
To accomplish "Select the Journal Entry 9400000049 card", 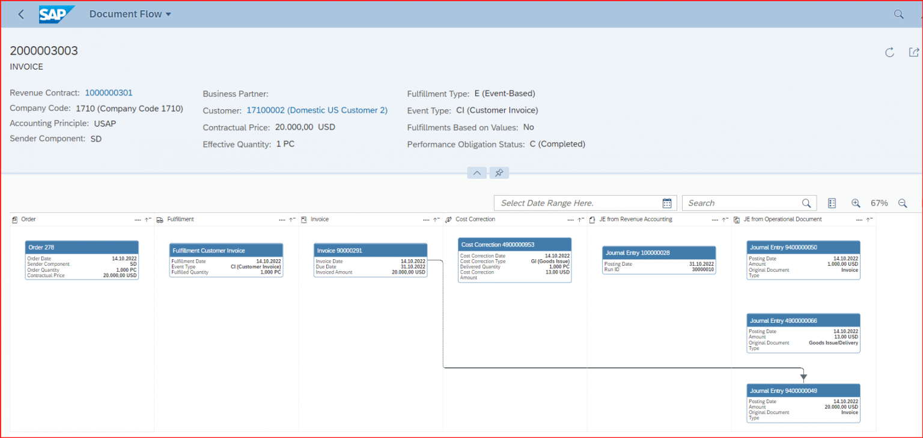I will coord(803,402).
